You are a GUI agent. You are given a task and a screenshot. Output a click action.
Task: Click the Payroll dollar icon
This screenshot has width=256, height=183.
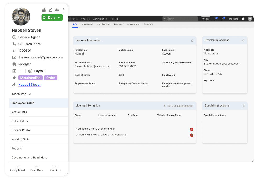[30, 71]
